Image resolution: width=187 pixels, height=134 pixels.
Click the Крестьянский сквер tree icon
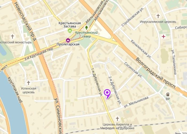pos(87,28)
